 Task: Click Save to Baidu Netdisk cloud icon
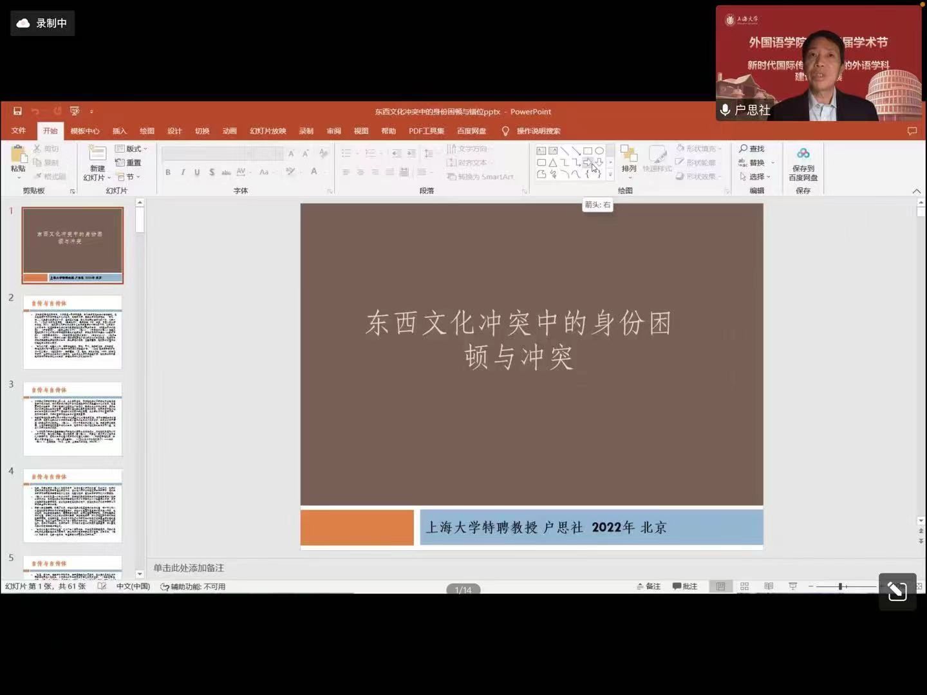(x=803, y=154)
